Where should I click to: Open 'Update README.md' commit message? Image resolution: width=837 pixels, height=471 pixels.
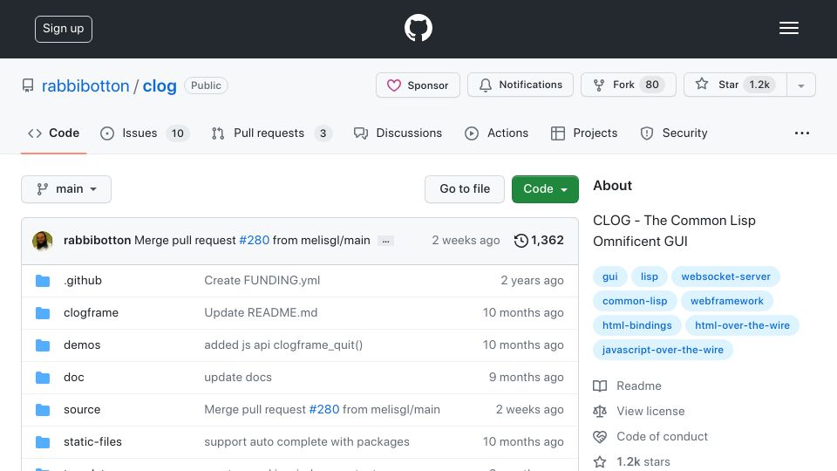261,312
